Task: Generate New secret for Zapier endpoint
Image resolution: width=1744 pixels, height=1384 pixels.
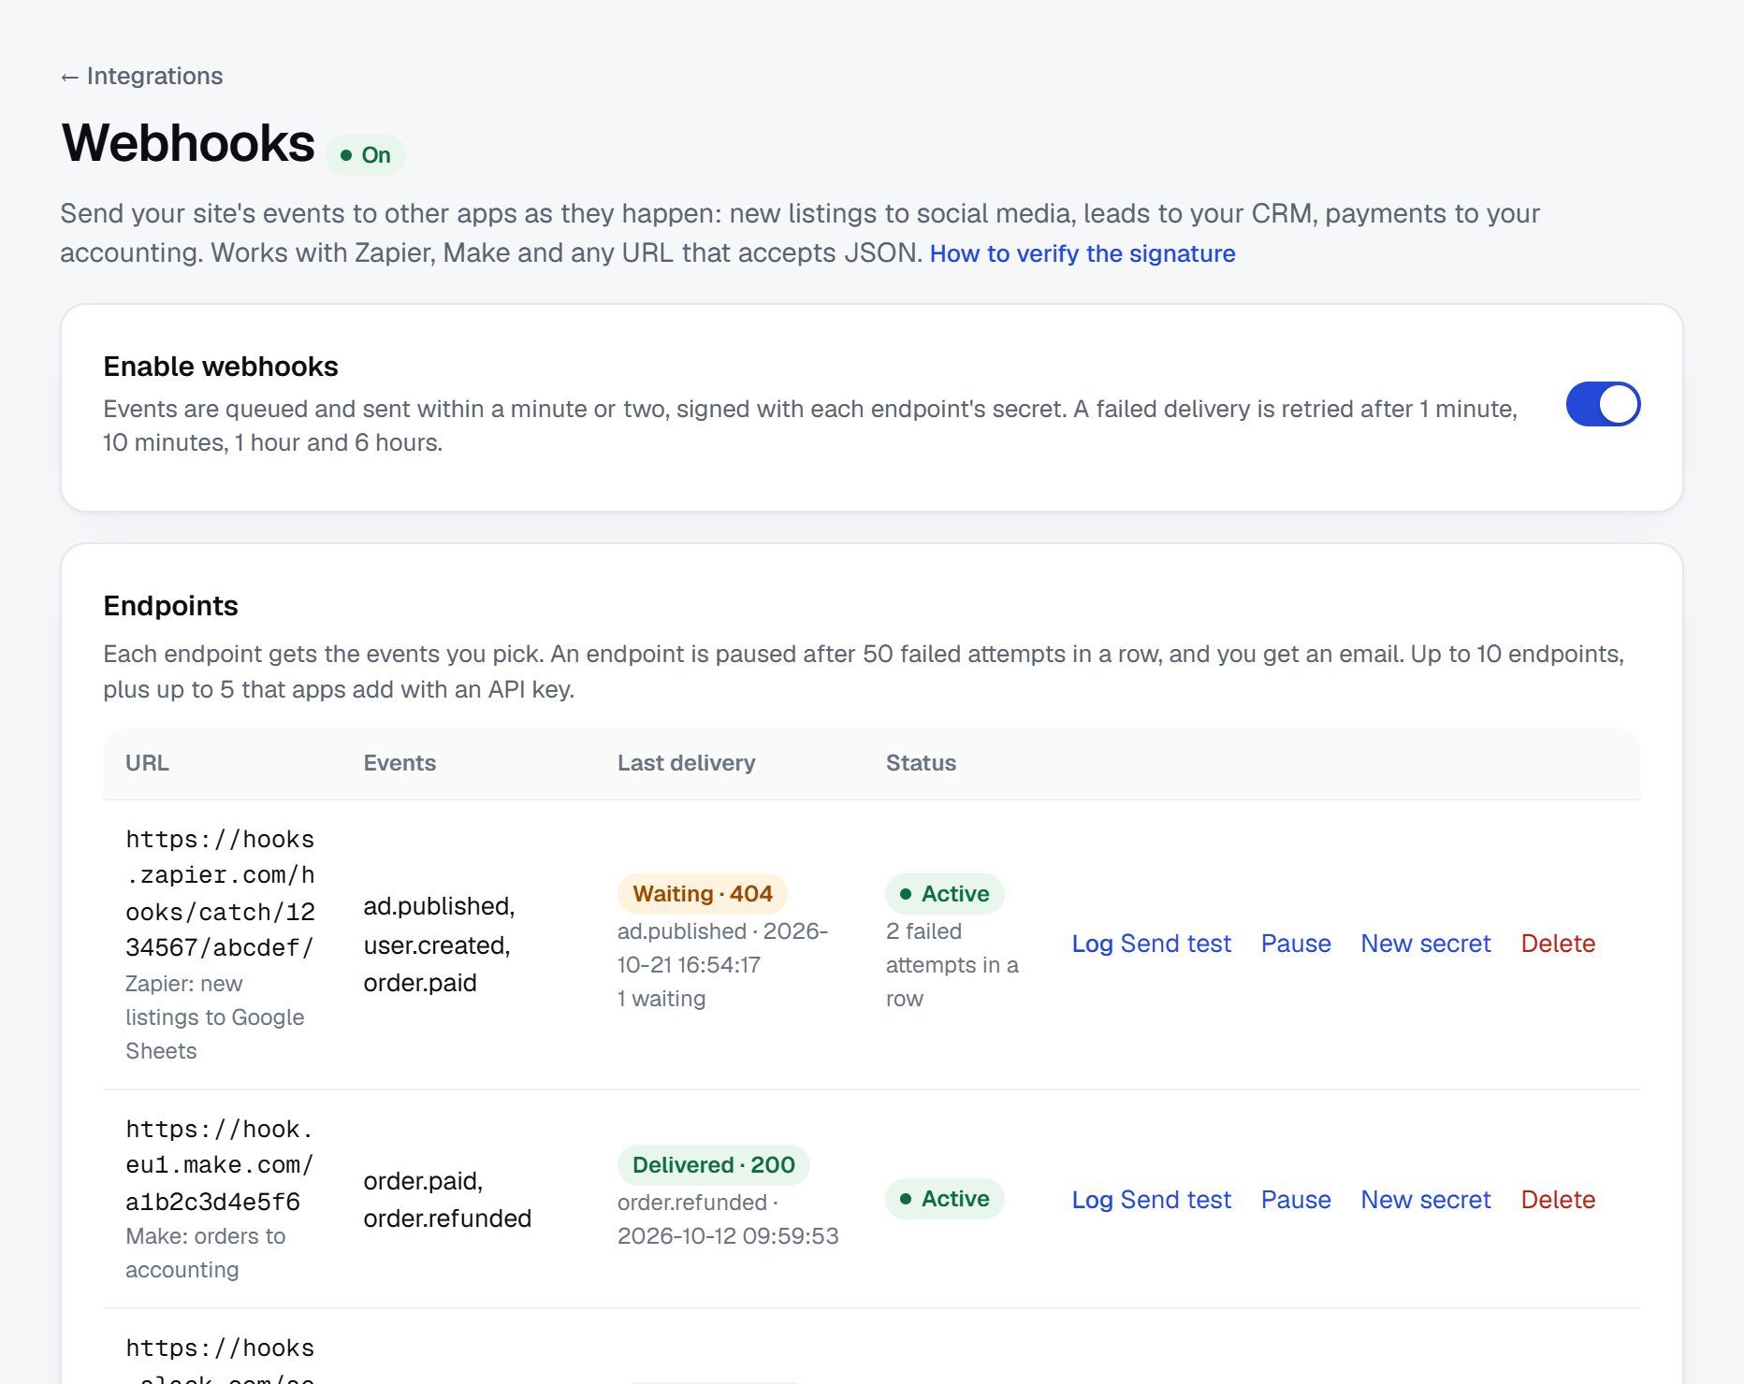Action: click(x=1426, y=944)
